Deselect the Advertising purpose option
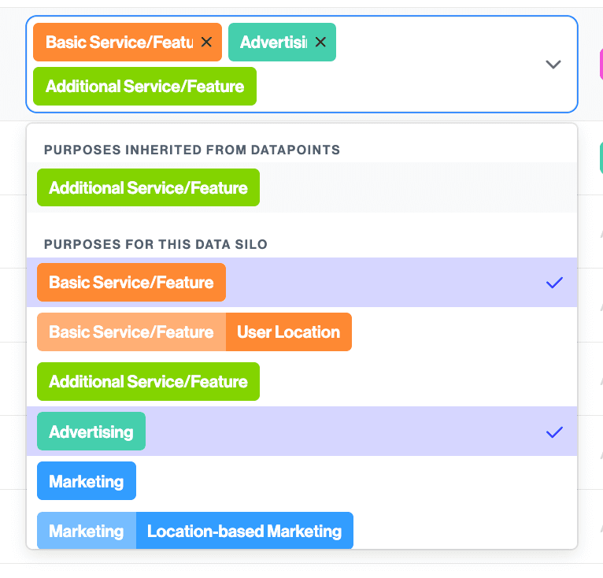This screenshot has width=603, height=578. coord(91,432)
